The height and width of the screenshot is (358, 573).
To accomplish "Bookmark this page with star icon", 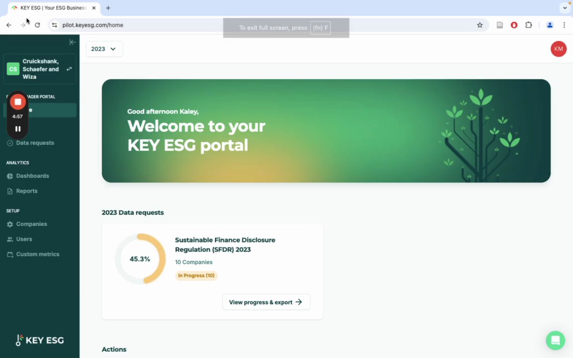I will [480, 25].
